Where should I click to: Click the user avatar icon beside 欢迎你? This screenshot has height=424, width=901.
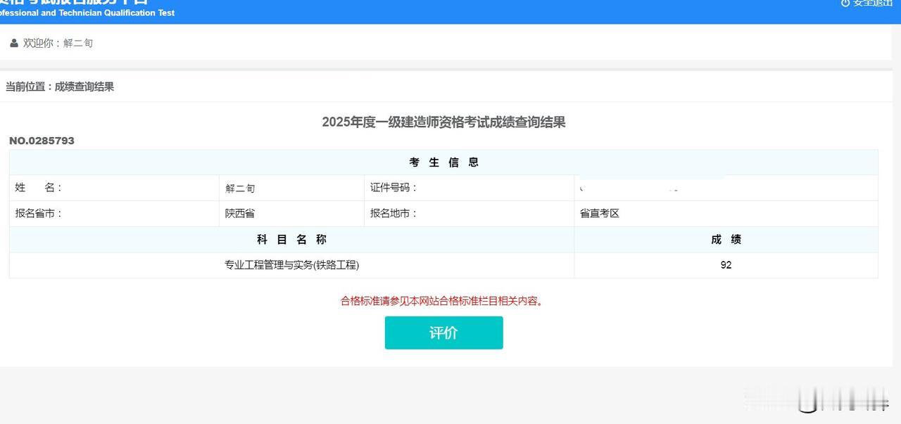(13, 42)
